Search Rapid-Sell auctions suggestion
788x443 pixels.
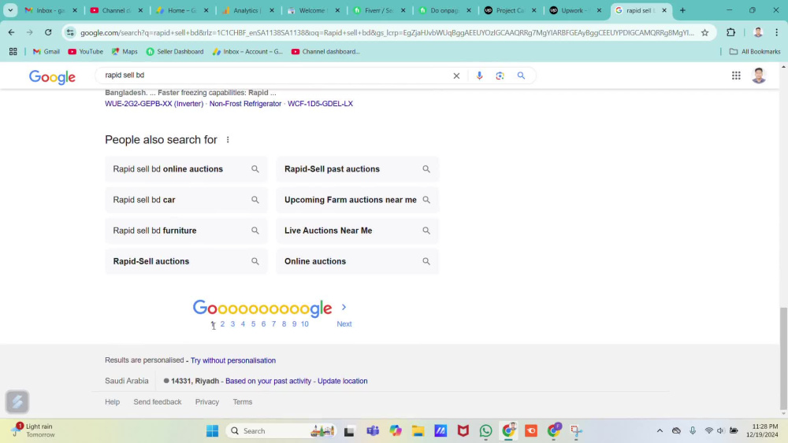(x=186, y=261)
